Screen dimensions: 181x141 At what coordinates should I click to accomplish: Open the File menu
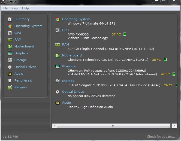(5, 8)
